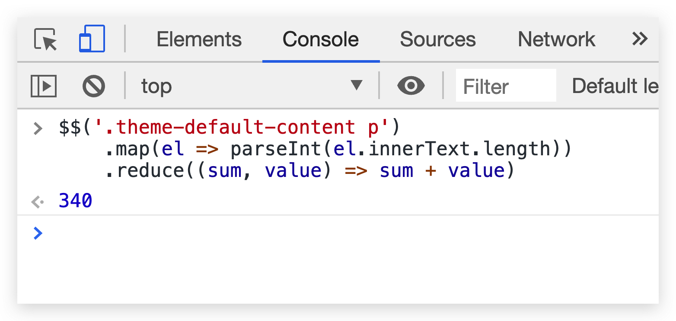The image size is (676, 321).
Task: Click the output result 340
Action: [76, 201]
